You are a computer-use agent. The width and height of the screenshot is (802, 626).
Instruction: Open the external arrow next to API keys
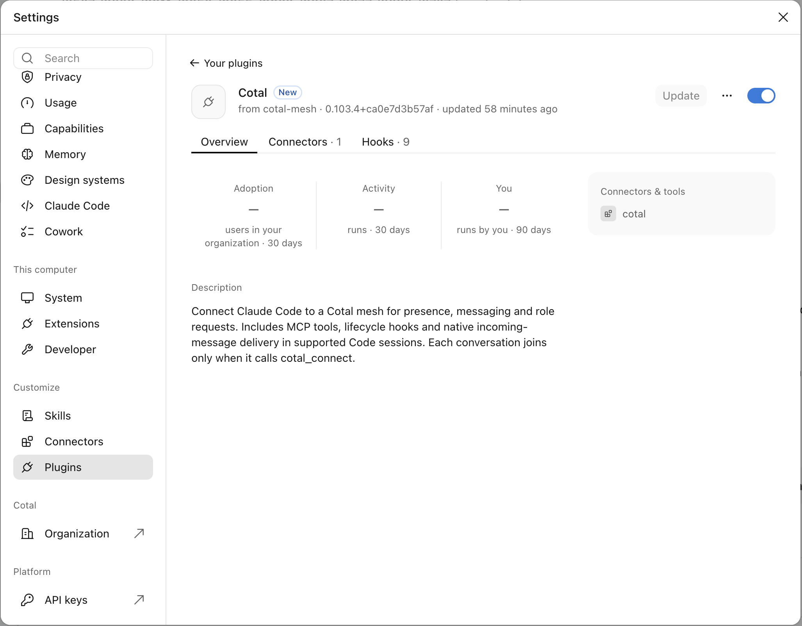point(139,600)
